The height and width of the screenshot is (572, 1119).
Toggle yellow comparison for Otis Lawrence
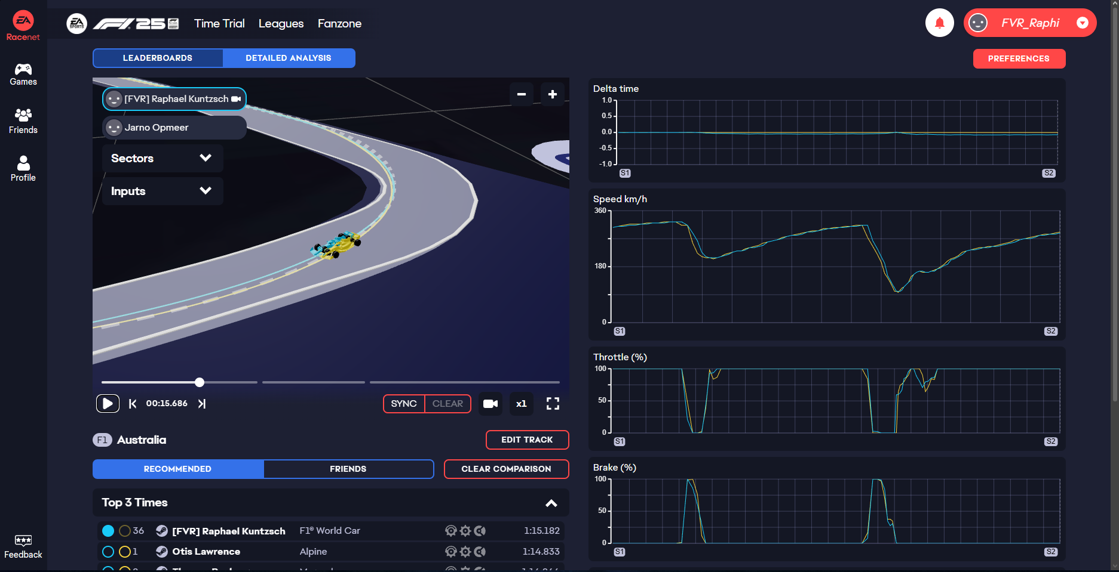point(125,552)
